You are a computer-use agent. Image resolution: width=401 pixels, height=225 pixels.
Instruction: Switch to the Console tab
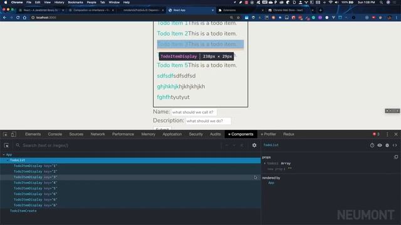55,134
